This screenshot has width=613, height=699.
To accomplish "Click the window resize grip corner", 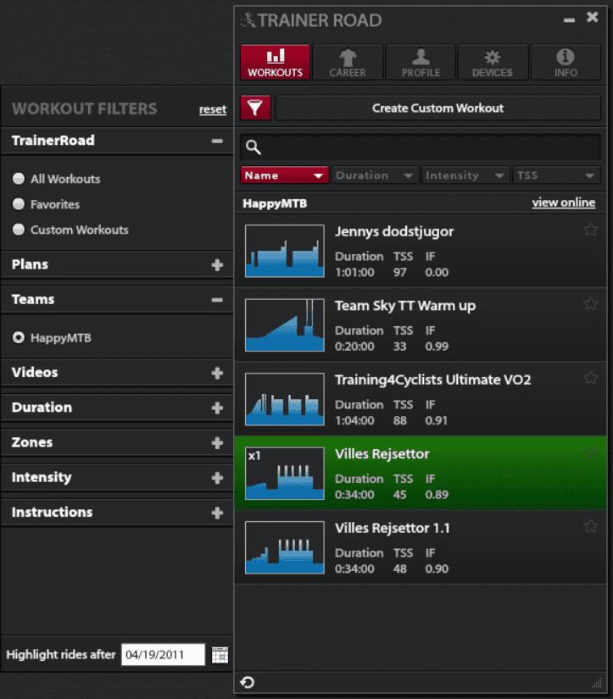I will 597,683.
